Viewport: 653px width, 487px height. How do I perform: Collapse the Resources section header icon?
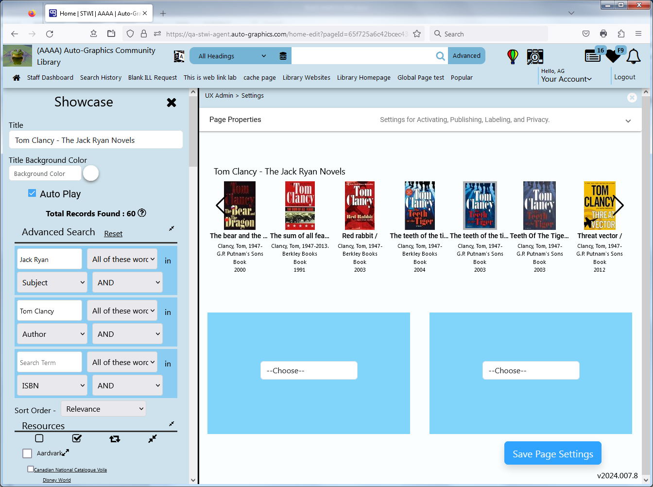point(172,424)
